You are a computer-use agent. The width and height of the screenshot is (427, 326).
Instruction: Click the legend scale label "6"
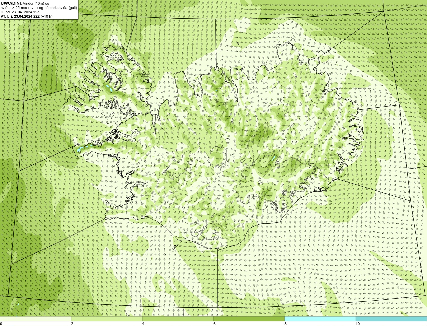point(215,324)
